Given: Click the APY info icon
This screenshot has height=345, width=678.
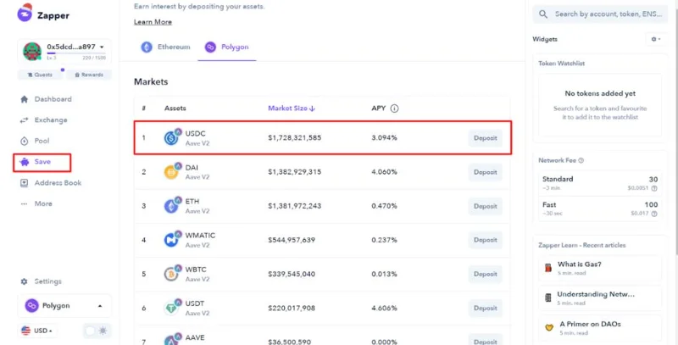Looking at the screenshot, I should (394, 109).
